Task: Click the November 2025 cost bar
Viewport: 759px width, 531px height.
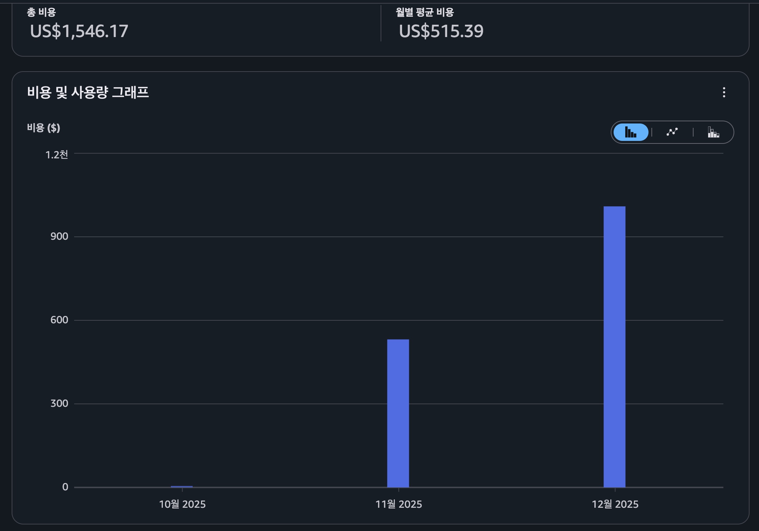Action: pyautogui.click(x=398, y=413)
